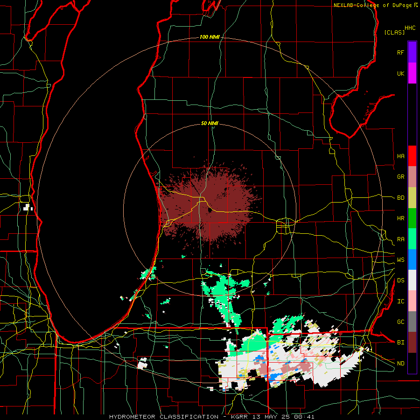Click the IC legend label
The height and width of the screenshot is (420, 420).
pyautogui.click(x=401, y=301)
